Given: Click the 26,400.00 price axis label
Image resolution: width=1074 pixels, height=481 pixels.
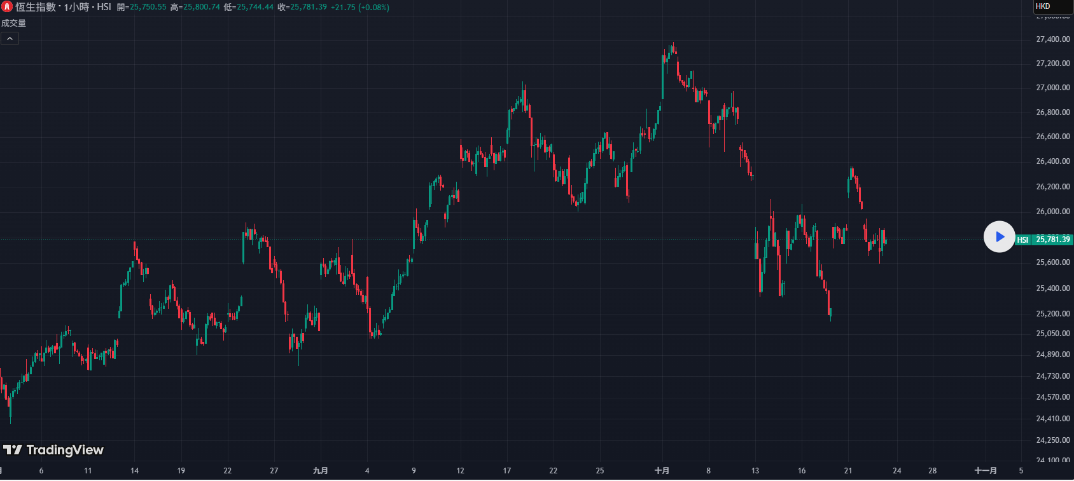Looking at the screenshot, I should (1053, 161).
